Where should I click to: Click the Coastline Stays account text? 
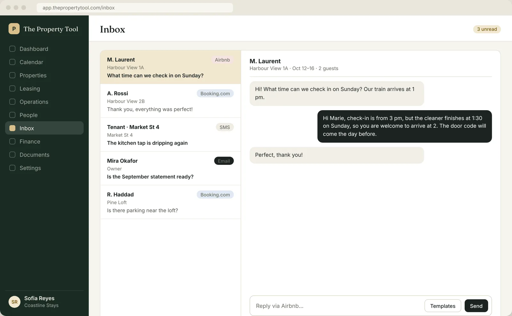[41, 305]
